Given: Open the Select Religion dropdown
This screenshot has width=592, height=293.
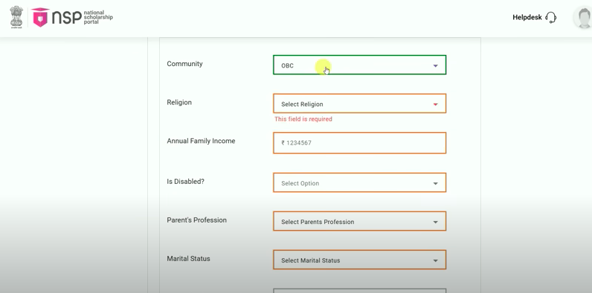Looking at the screenshot, I should 359,104.
